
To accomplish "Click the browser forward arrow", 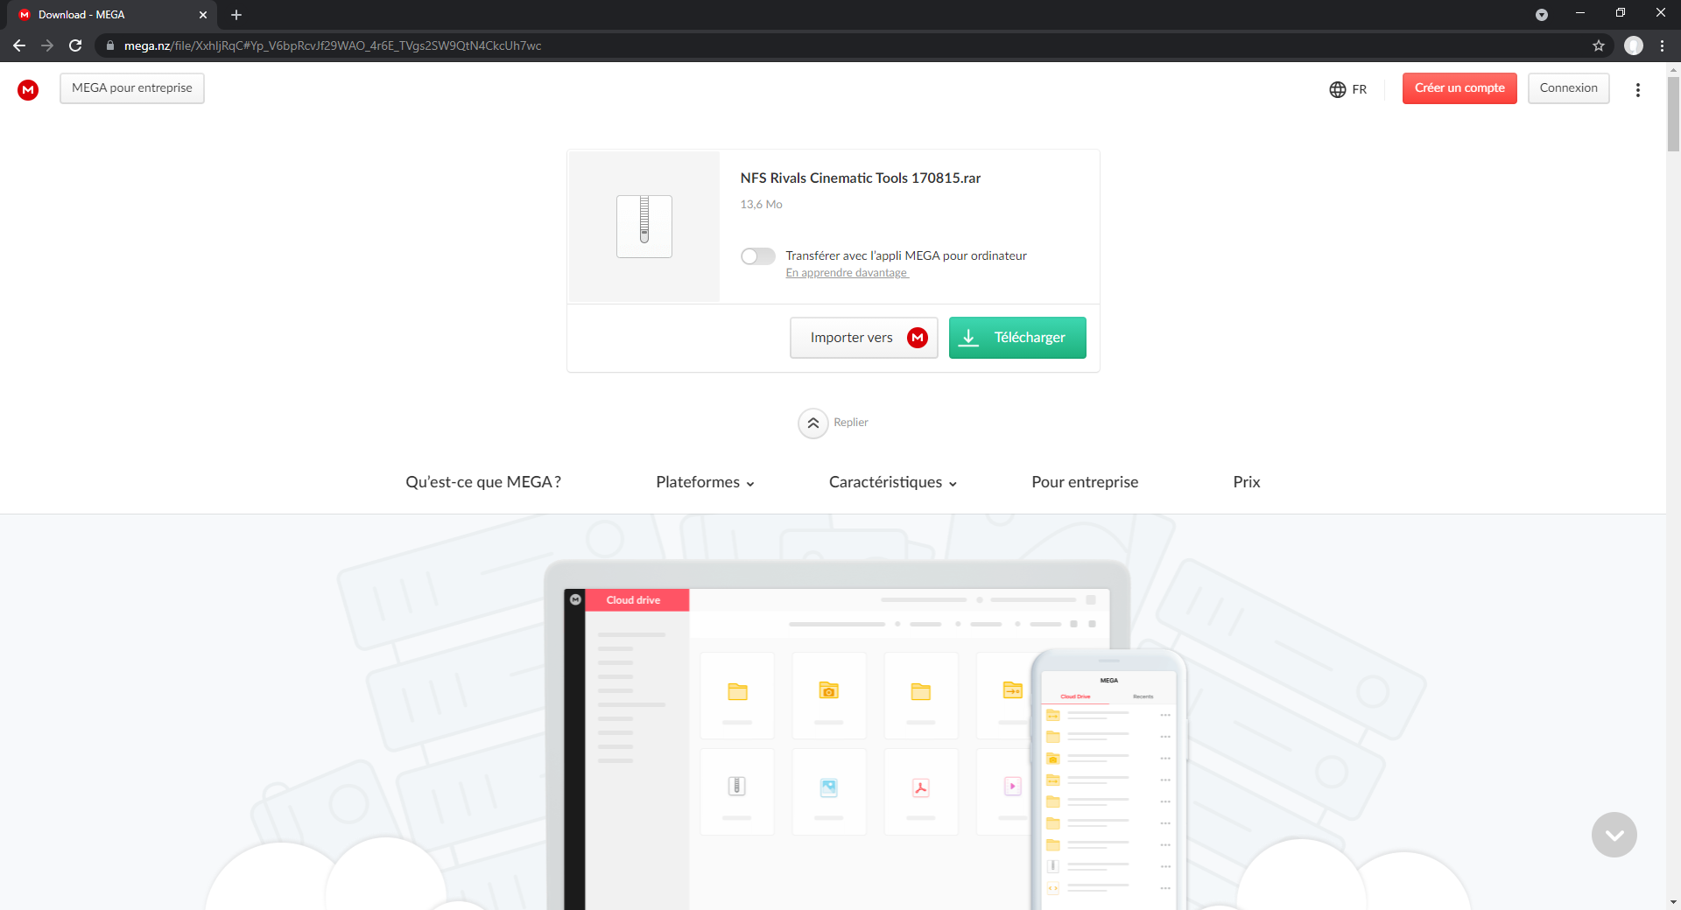I will (47, 45).
